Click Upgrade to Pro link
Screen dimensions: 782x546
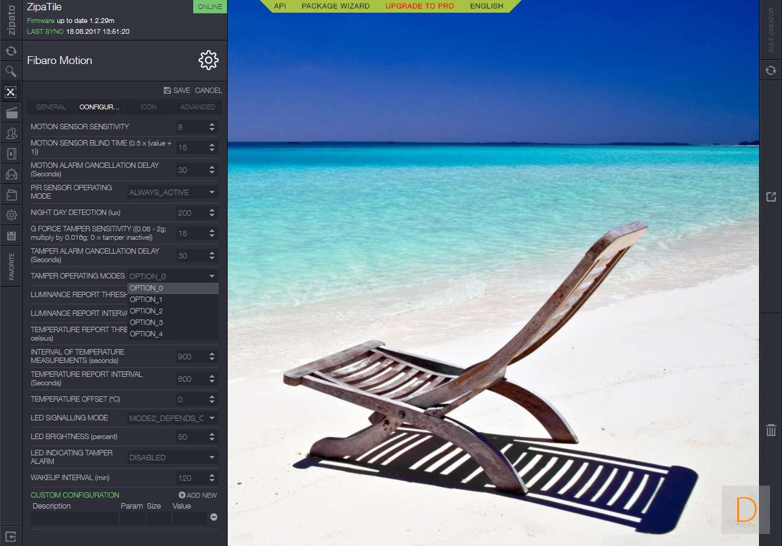coord(420,6)
